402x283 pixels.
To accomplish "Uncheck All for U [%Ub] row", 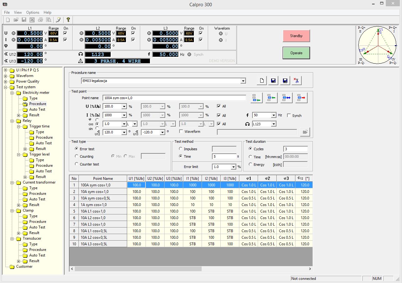I will click(x=219, y=106).
